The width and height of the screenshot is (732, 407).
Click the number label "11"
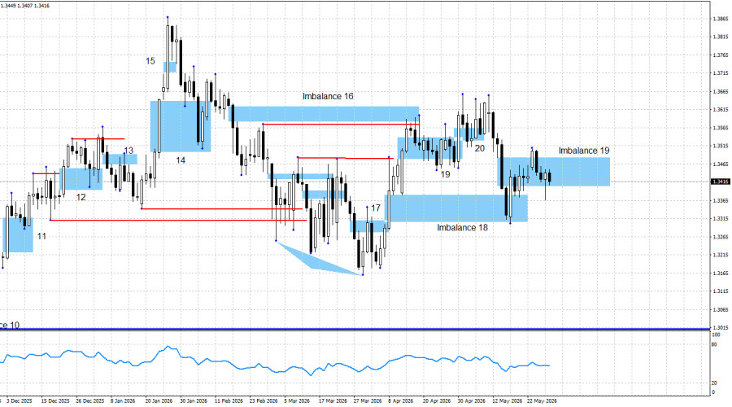[41, 236]
